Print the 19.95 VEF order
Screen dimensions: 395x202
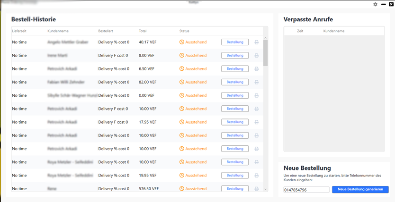coord(256,176)
